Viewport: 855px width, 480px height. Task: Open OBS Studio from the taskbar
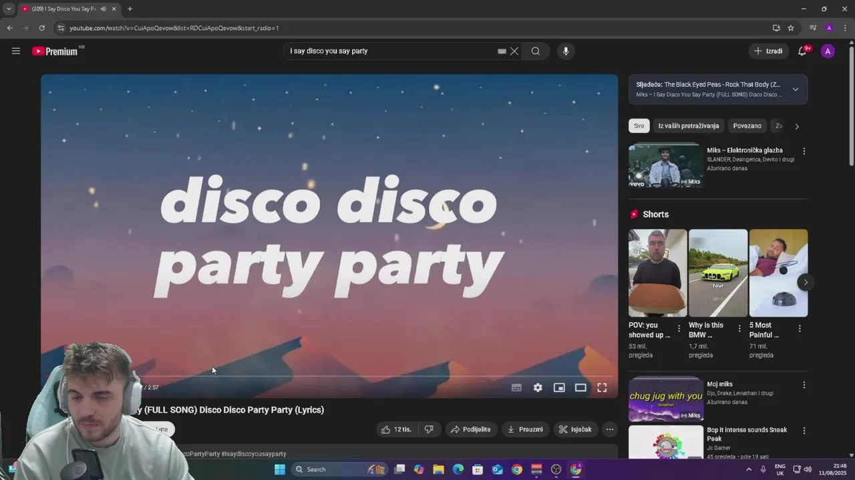(x=556, y=469)
